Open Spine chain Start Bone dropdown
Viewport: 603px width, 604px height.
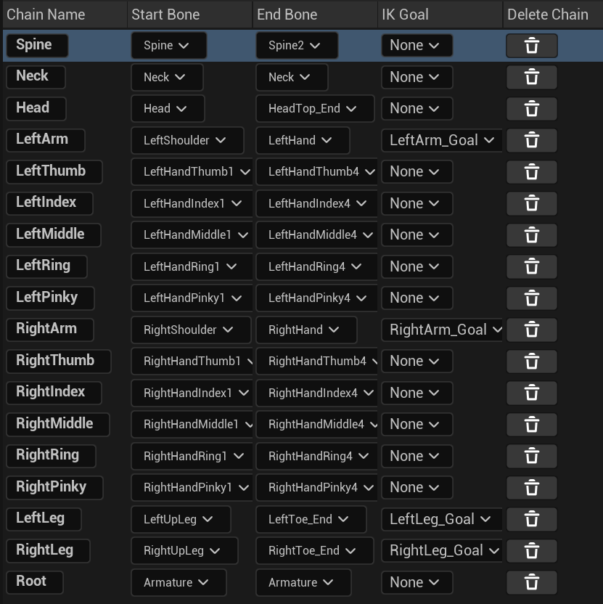click(168, 46)
